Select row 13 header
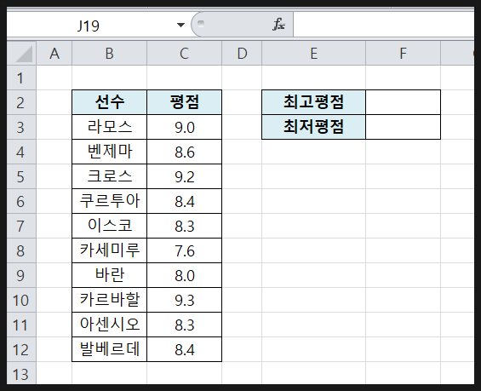 tap(21, 373)
